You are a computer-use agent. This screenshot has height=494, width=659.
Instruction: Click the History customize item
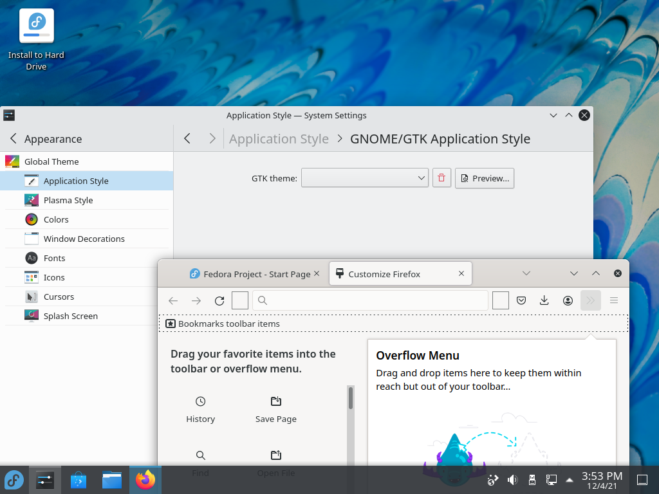click(x=201, y=410)
